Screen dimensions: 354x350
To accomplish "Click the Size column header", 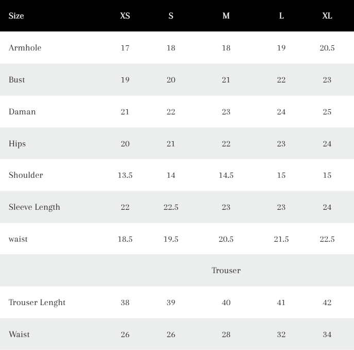I will pos(16,16).
